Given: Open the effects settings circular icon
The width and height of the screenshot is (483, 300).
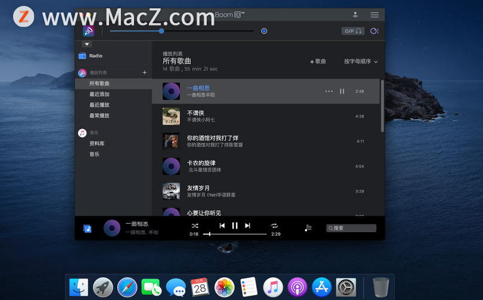Looking at the screenshot, I should coord(374,31).
